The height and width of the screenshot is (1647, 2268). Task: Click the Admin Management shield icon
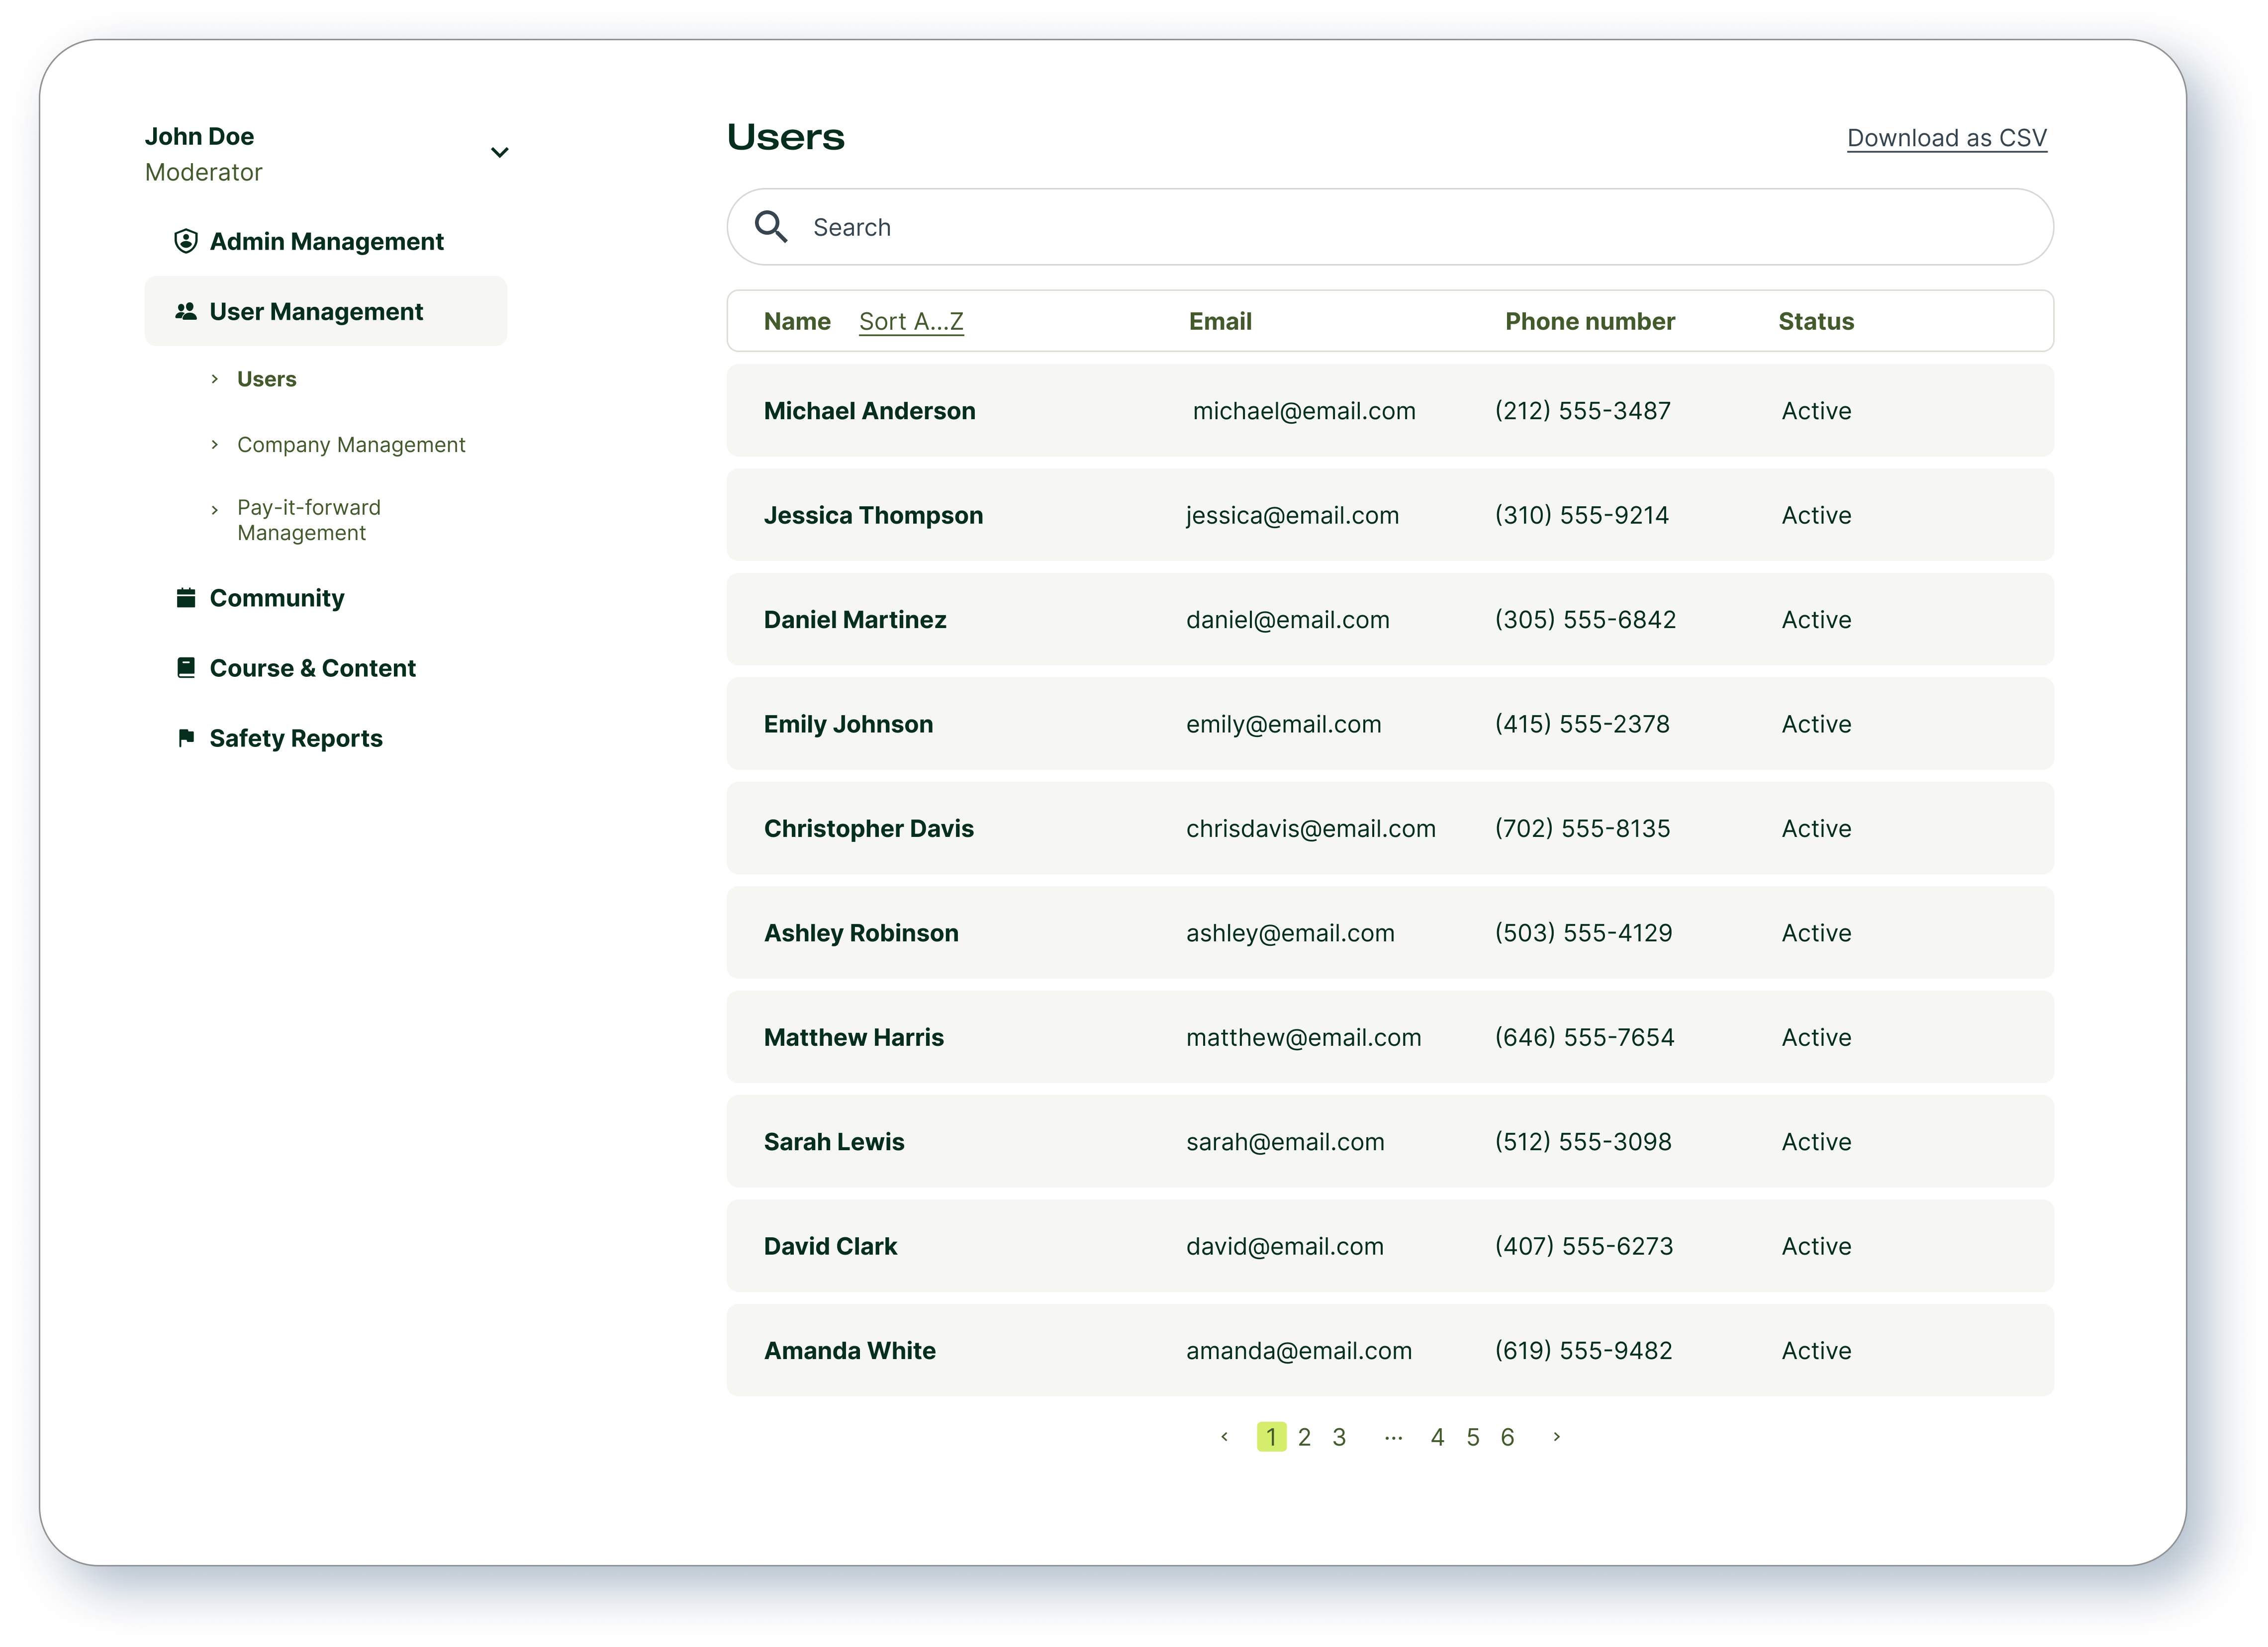tap(186, 241)
